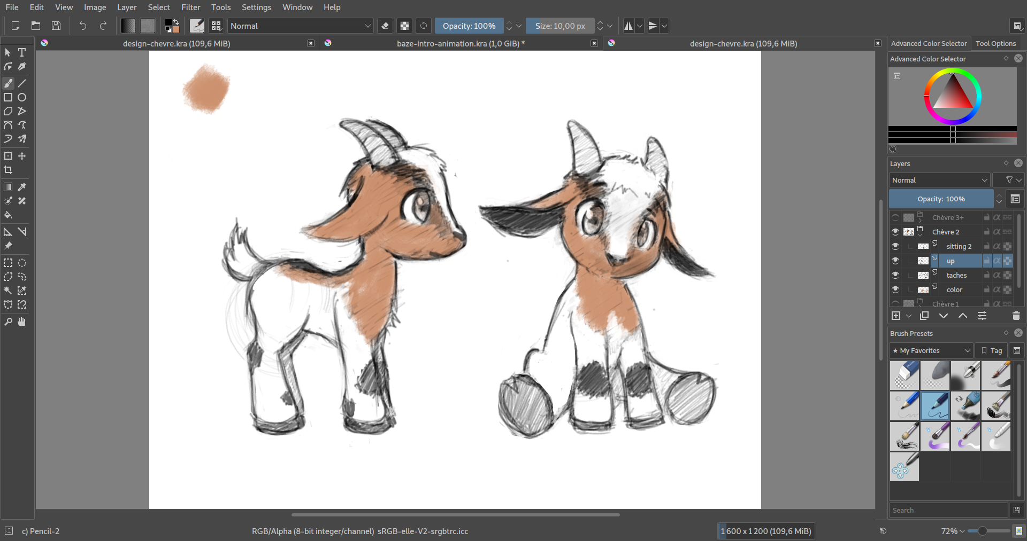Switch to baze-intro-animation.kra document tab

(461, 43)
